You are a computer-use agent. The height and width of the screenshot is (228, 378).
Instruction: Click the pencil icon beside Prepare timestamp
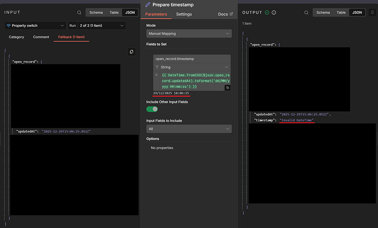(x=148, y=4)
